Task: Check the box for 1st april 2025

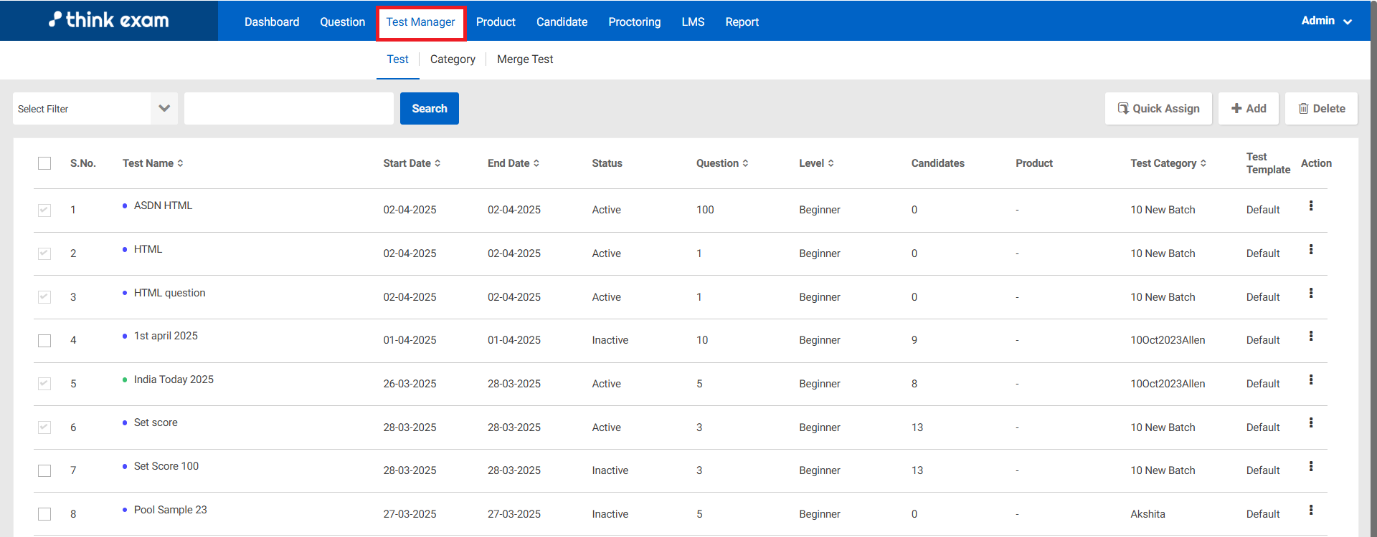Action: click(x=44, y=341)
